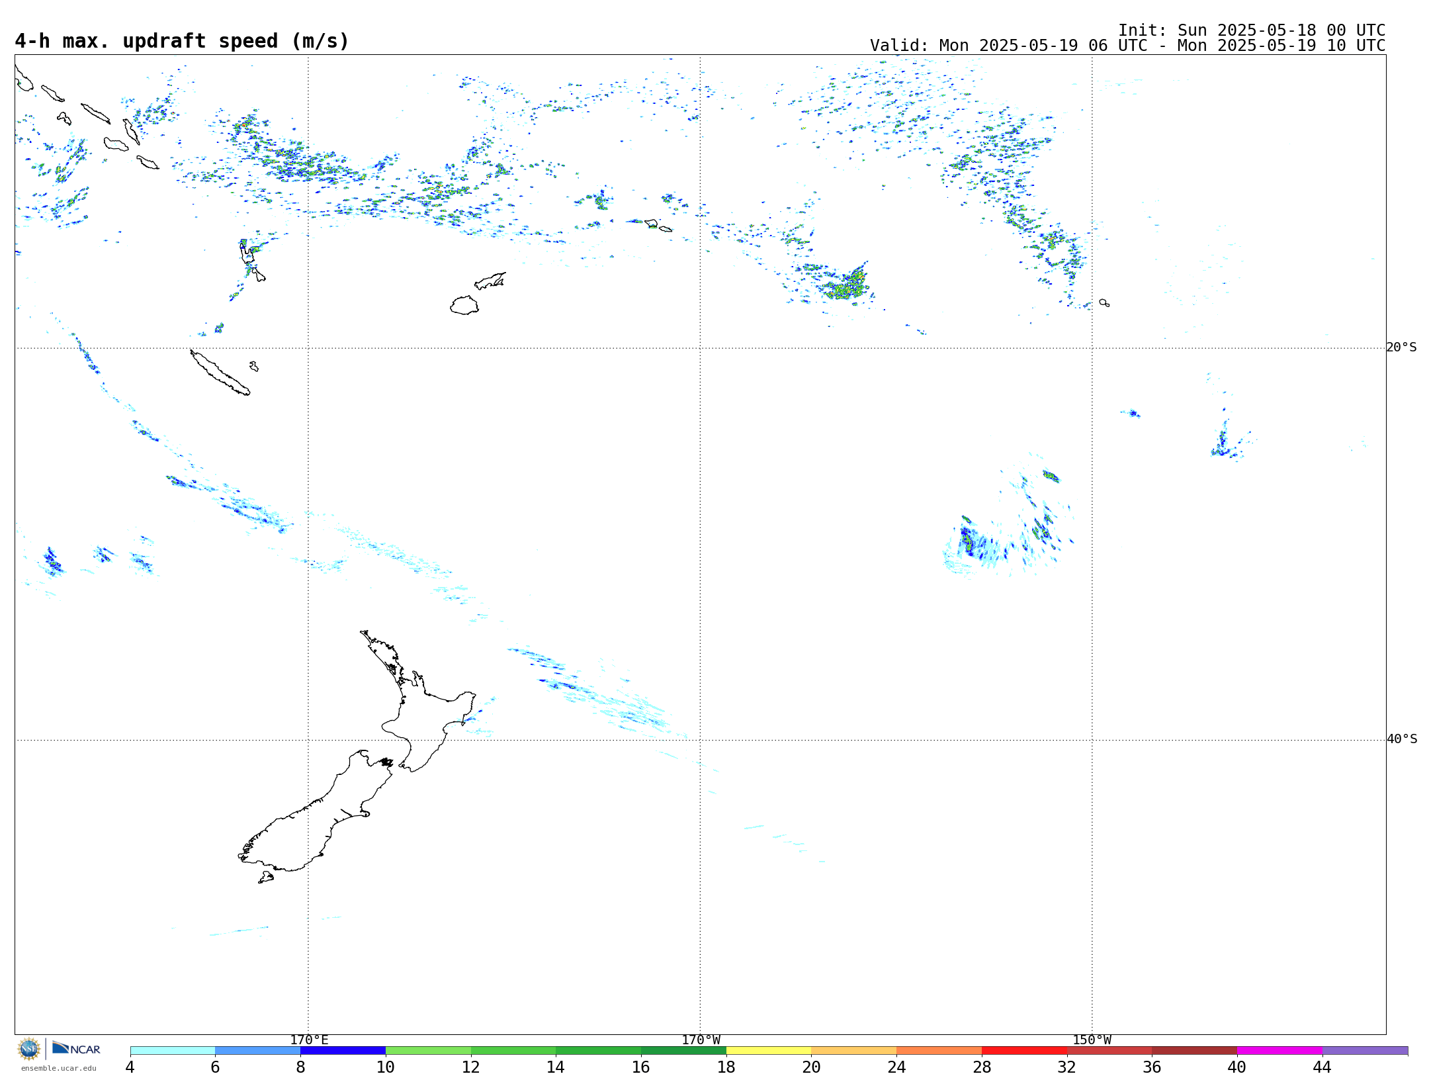Click the colorbar tick label 10
Image resolution: width=1429 pixels, height=1076 pixels.
[x=386, y=1067]
